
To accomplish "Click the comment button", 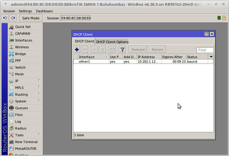I will [112, 50].
